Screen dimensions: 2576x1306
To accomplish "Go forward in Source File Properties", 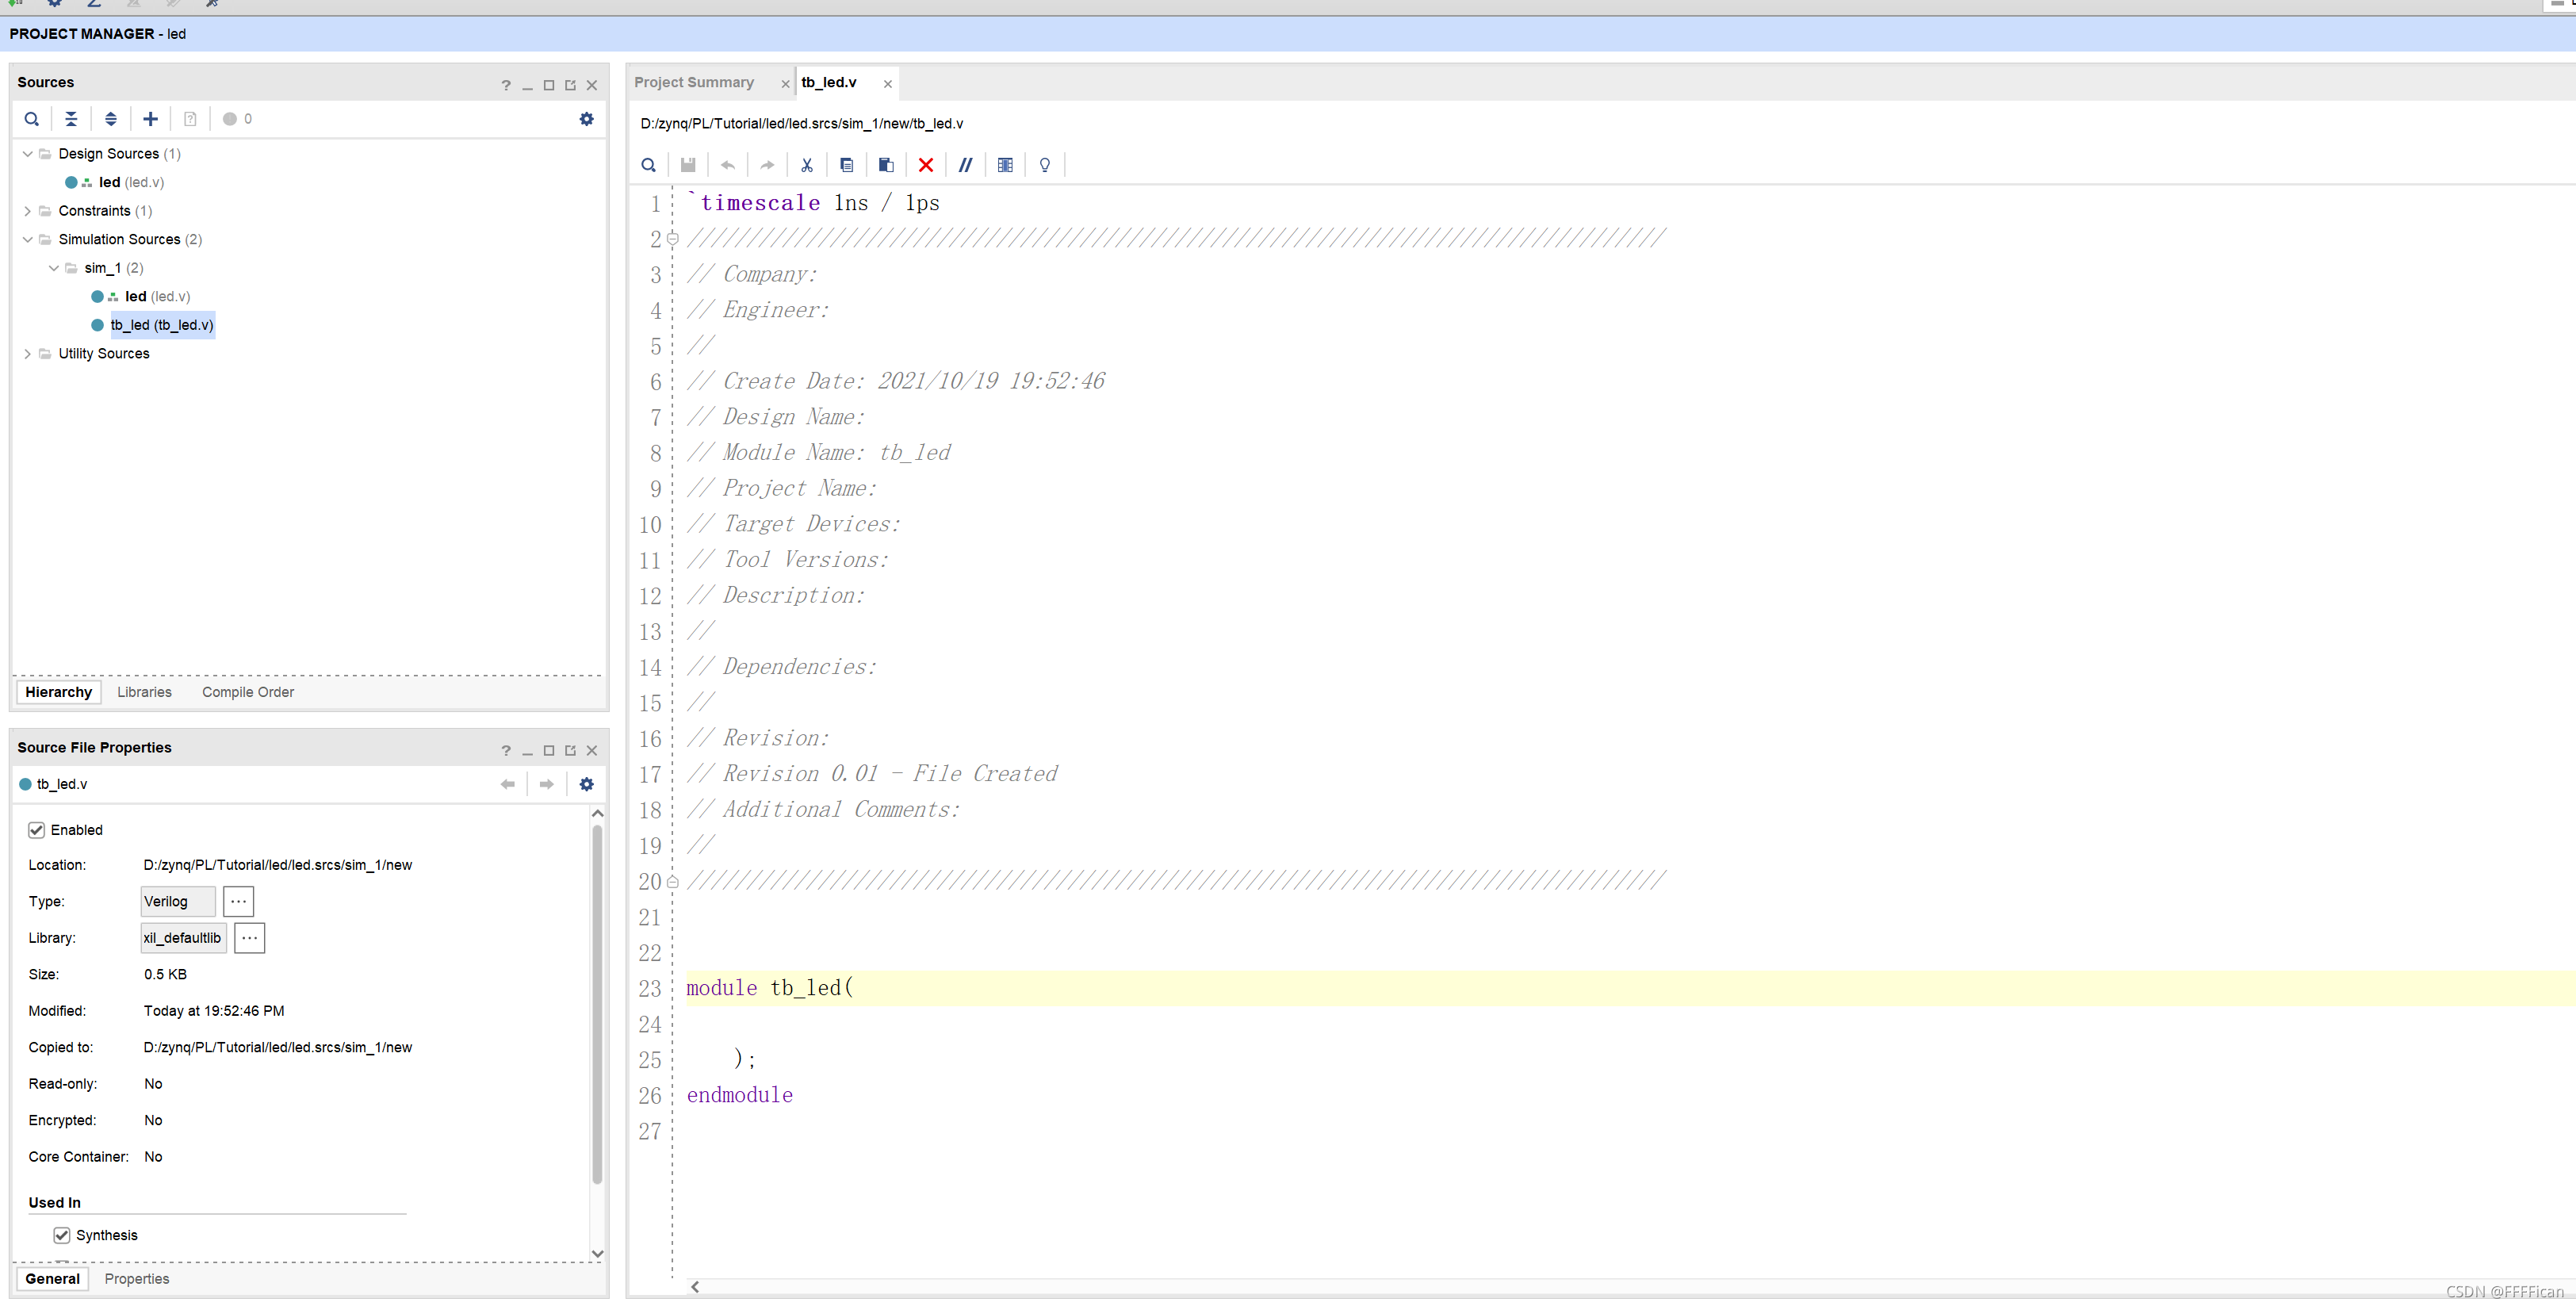I will 547,784.
